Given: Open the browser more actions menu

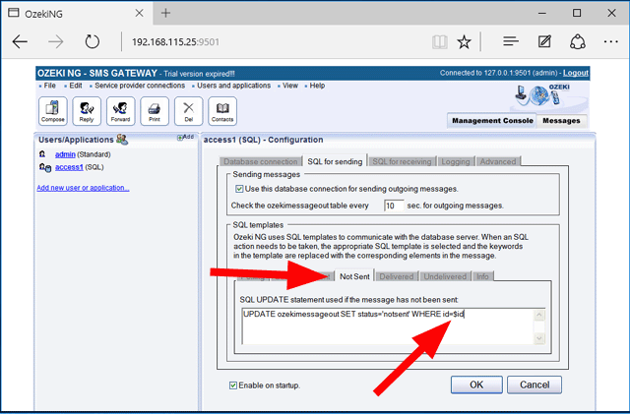Looking at the screenshot, I should tap(610, 41).
